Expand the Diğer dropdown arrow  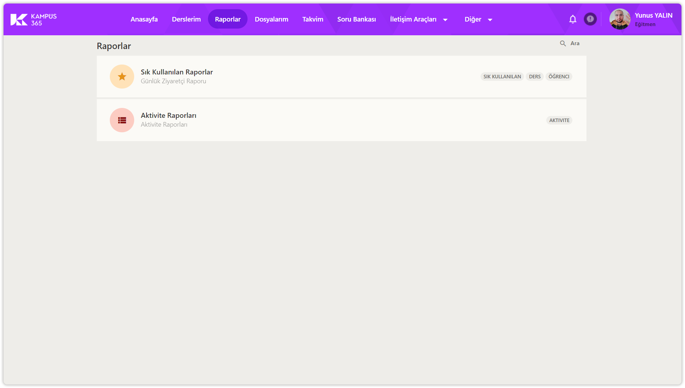(x=490, y=20)
